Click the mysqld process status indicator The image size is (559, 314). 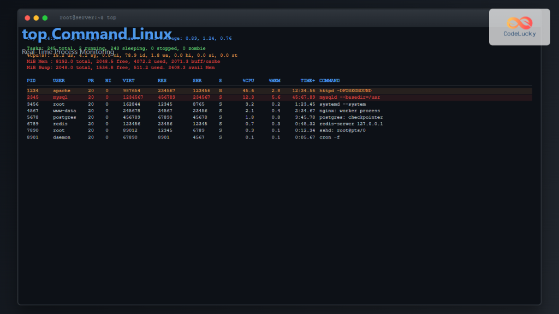point(220,97)
